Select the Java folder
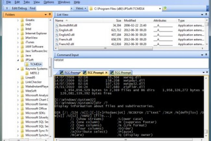The width and height of the screenshot is (211, 141). 28,55
